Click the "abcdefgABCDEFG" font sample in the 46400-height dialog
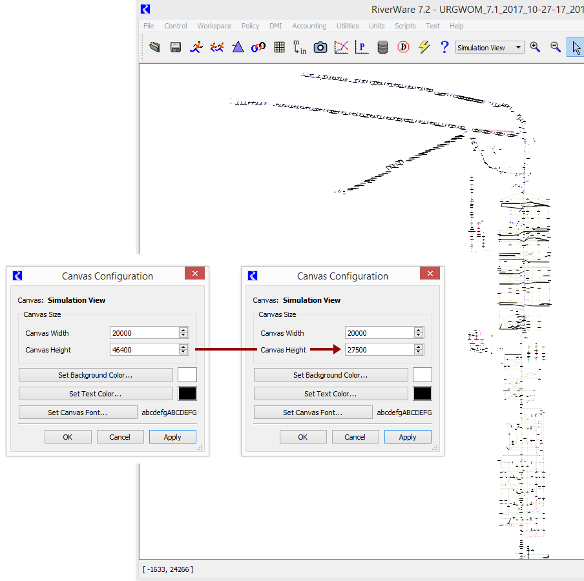Screen dimensions: 584x581 tap(169, 413)
